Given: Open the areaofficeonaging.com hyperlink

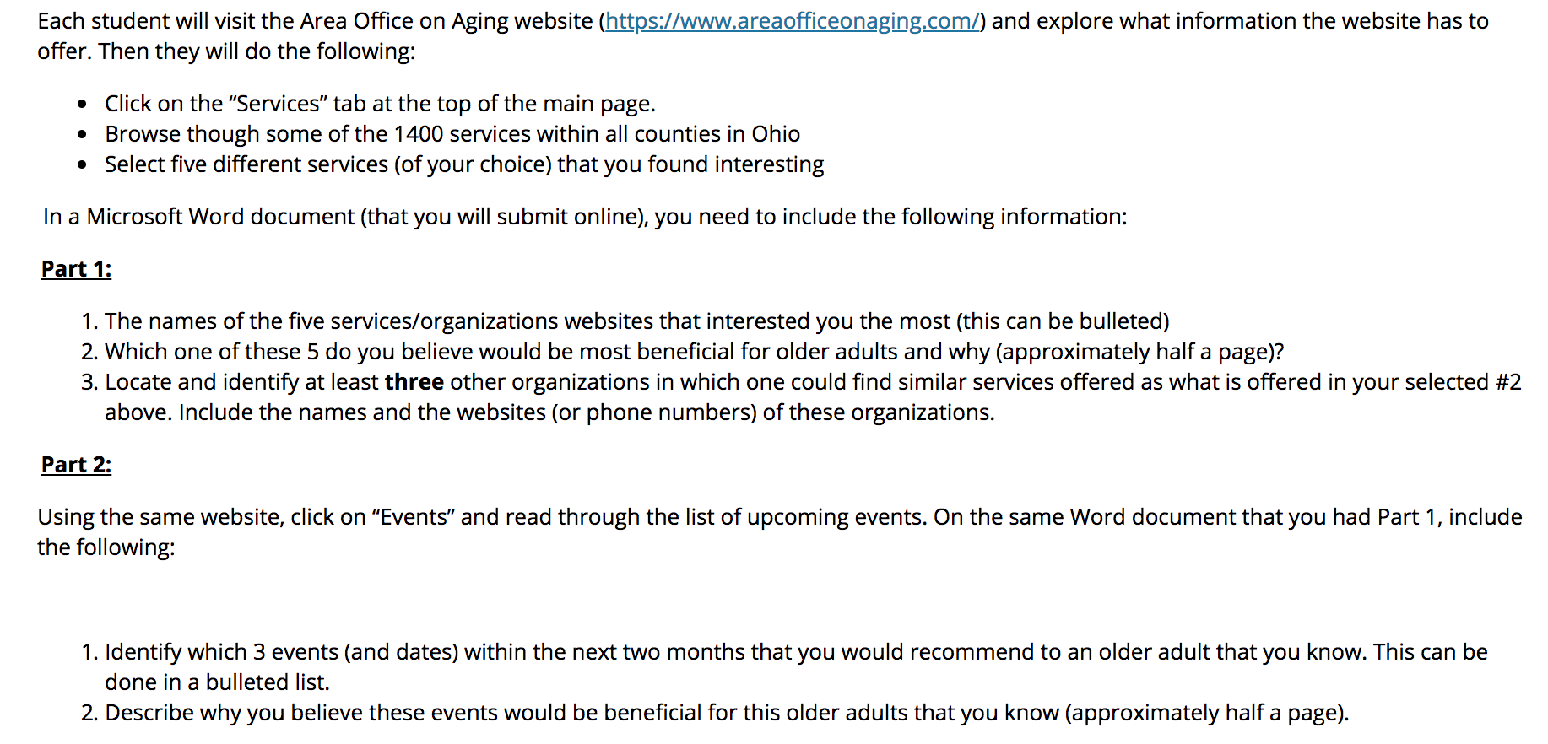Looking at the screenshot, I should point(792,21).
